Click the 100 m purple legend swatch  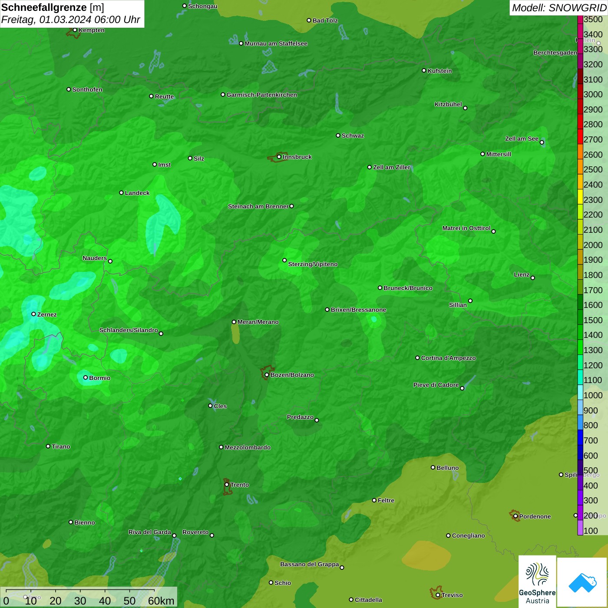(x=580, y=528)
